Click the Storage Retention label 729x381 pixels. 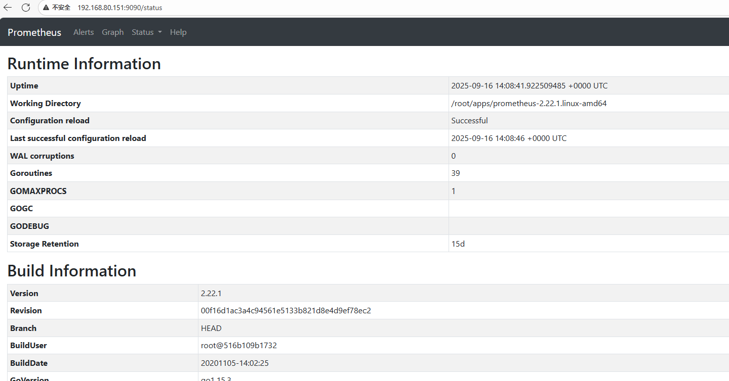[45, 244]
